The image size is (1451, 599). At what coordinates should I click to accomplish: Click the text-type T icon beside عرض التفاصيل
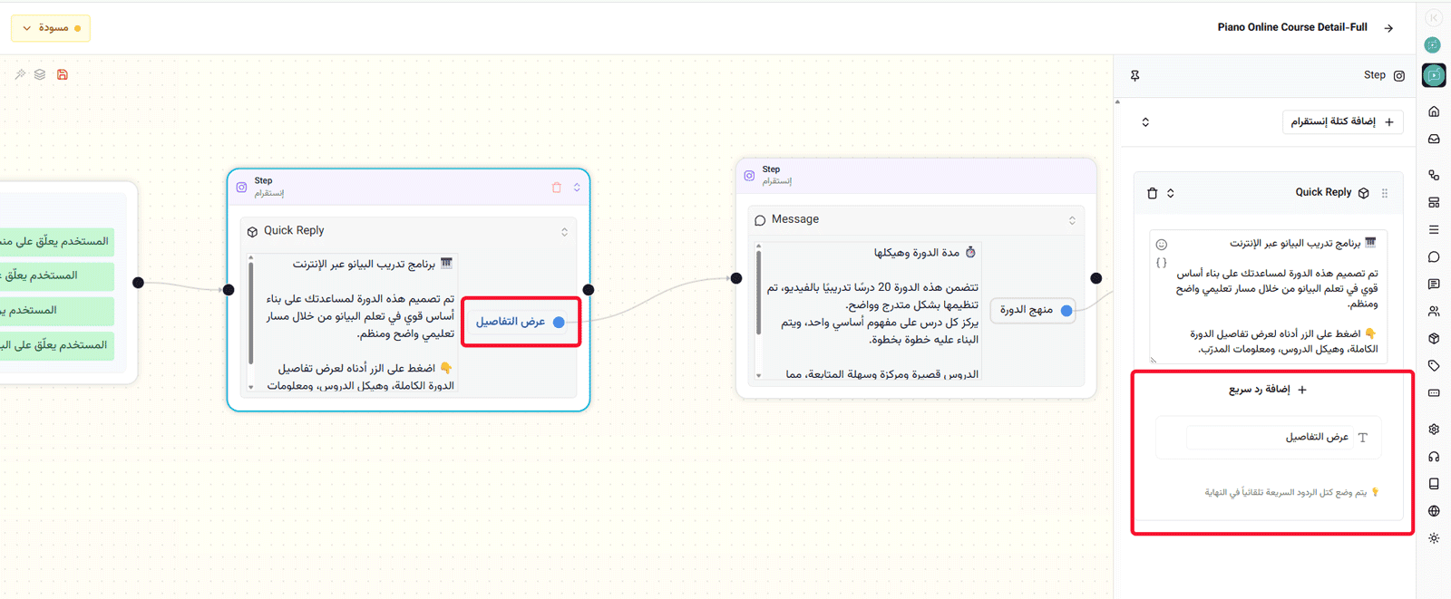click(x=1362, y=438)
